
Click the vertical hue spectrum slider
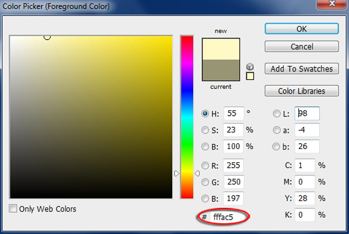[x=187, y=116]
